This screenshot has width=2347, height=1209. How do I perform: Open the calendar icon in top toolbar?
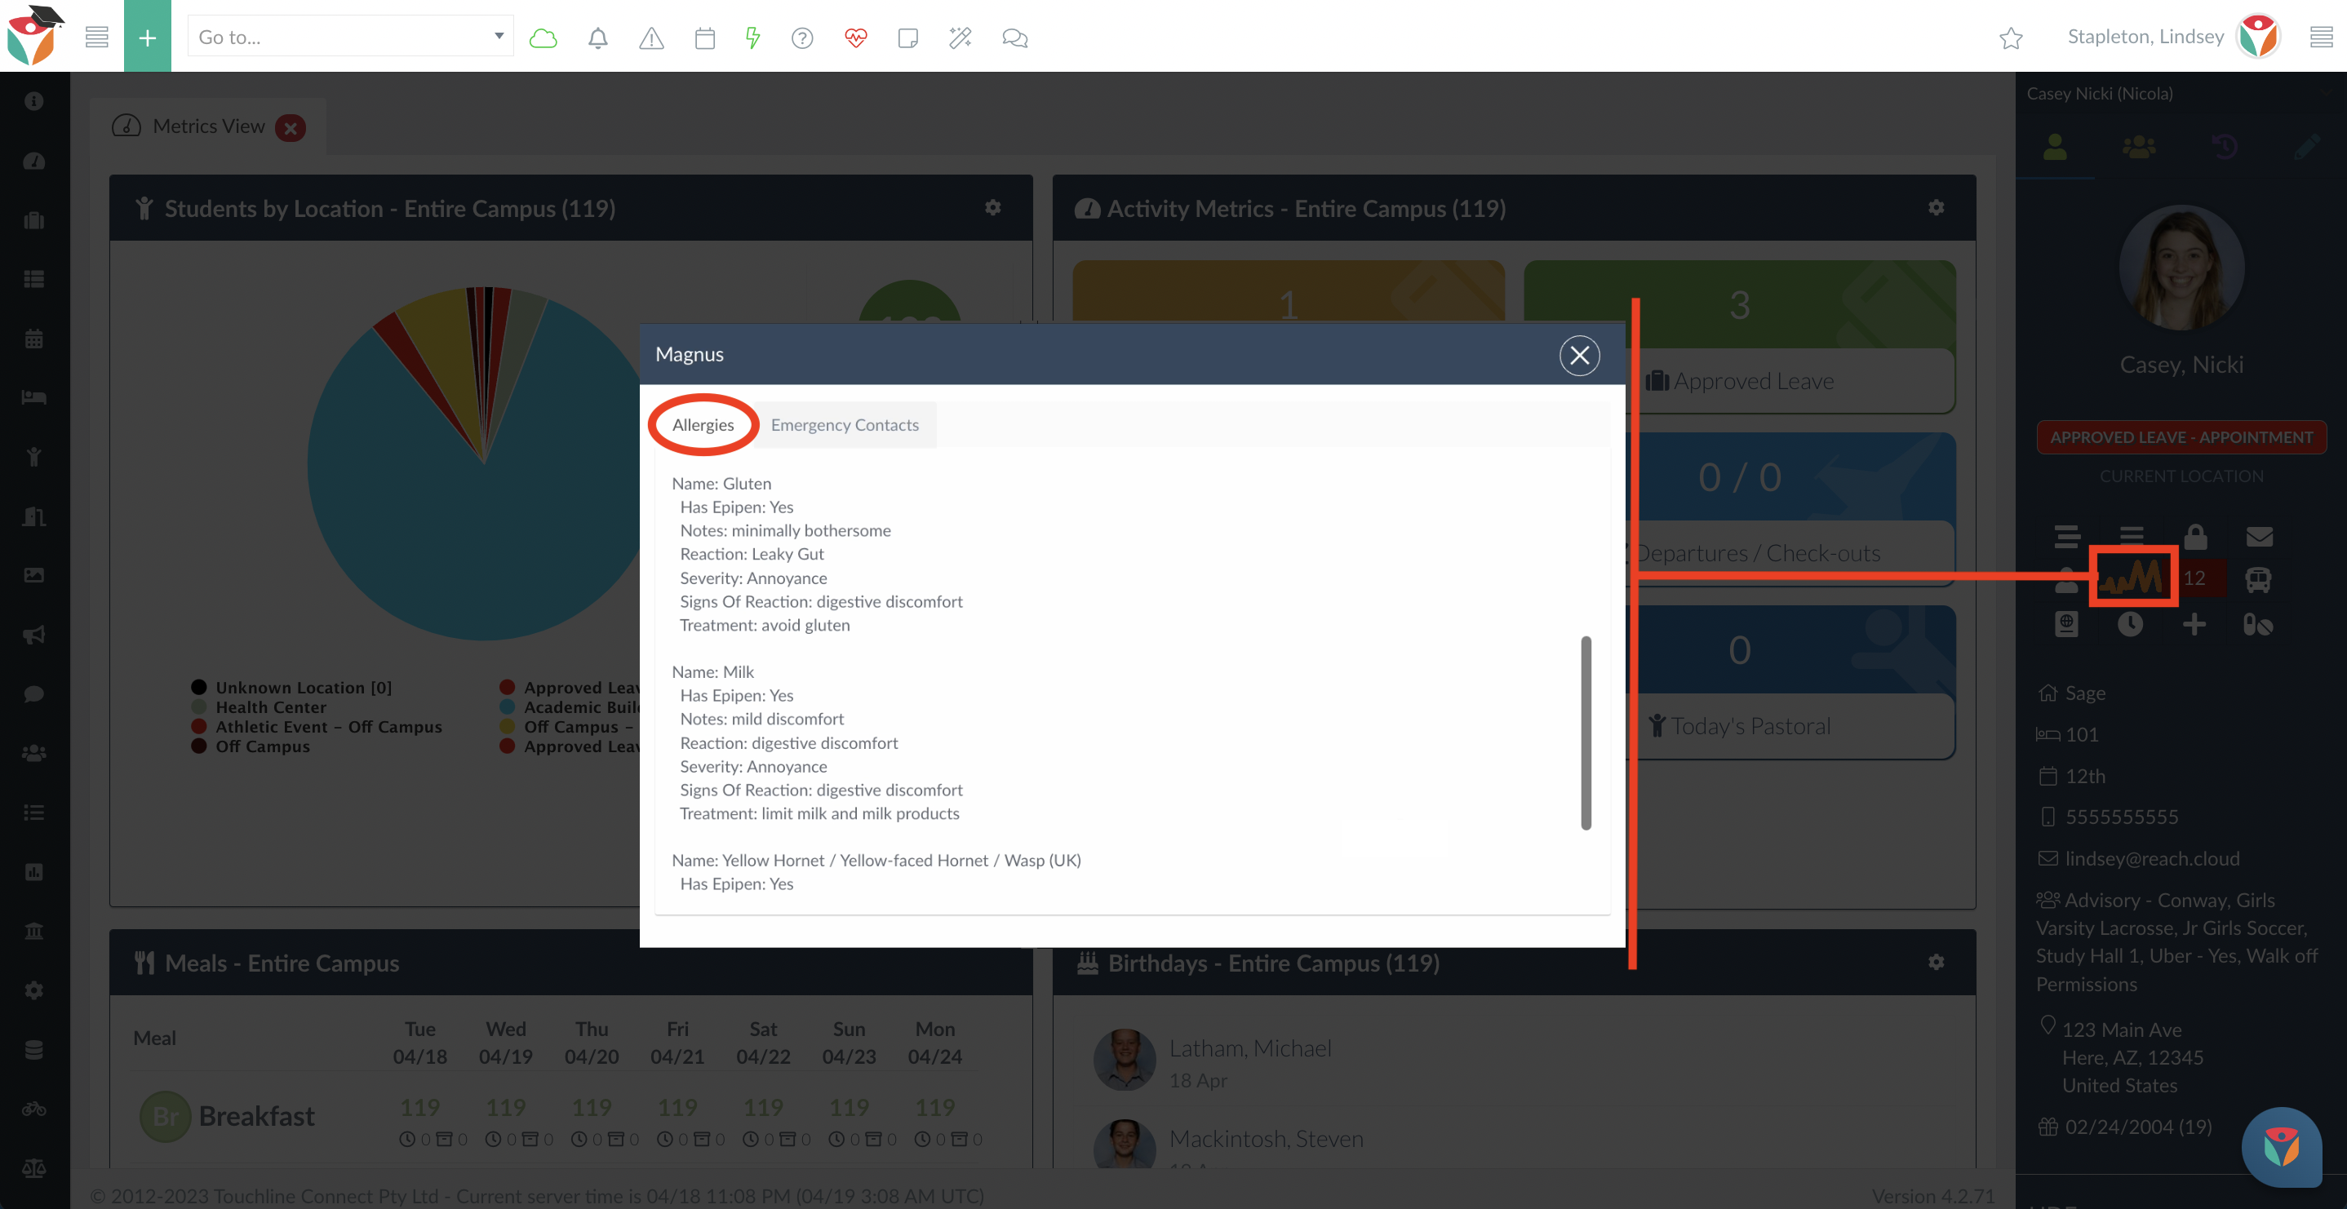click(x=704, y=38)
